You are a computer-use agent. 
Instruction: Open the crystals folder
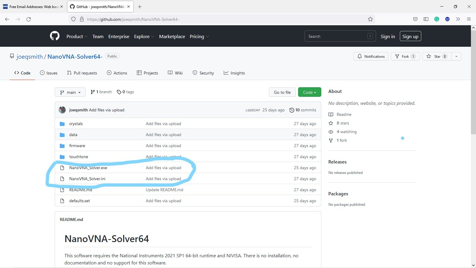(76, 124)
